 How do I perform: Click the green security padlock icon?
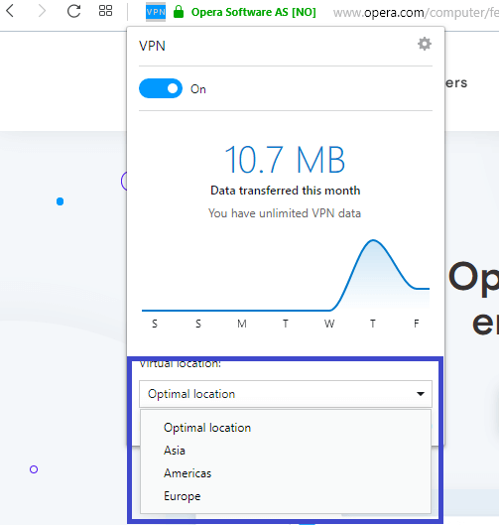coord(179,12)
